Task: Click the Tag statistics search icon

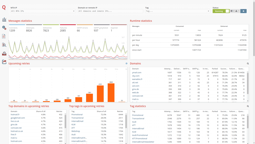Action: click(x=248, y=106)
